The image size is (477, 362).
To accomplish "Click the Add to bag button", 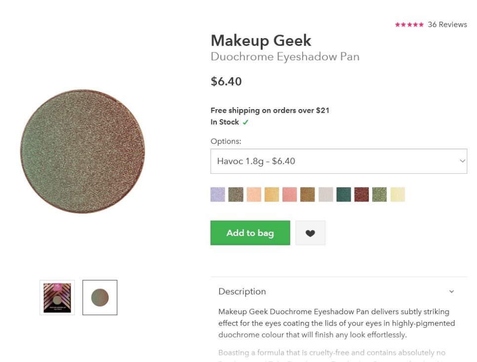I will [x=250, y=233].
